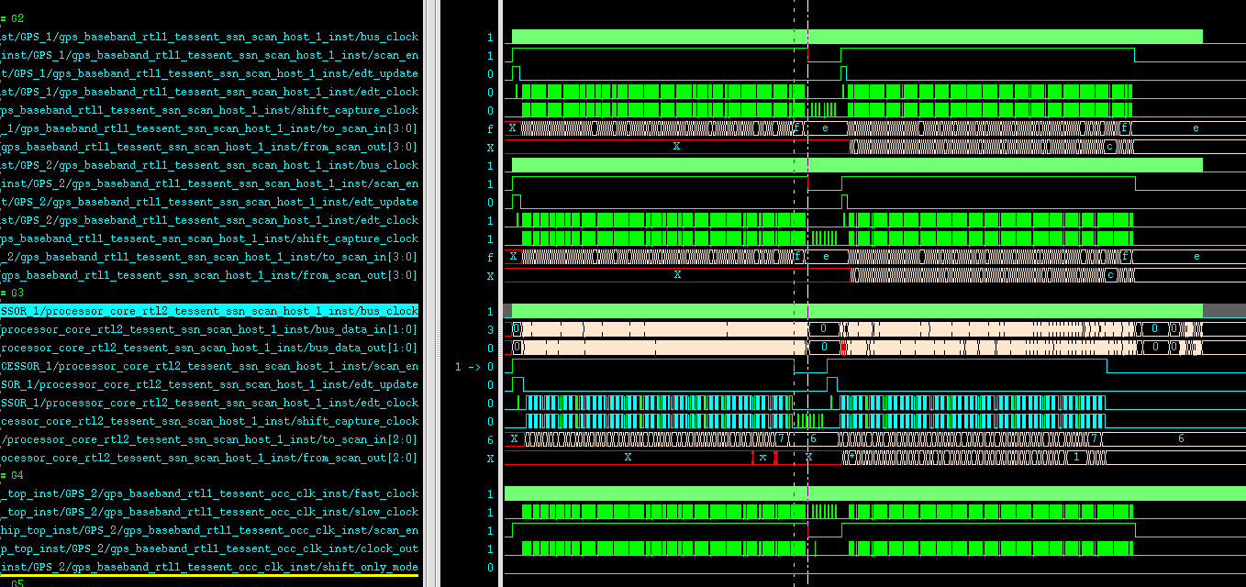Select the highlighted PROCESSOR_1 bus_clock signal

(x=209, y=311)
